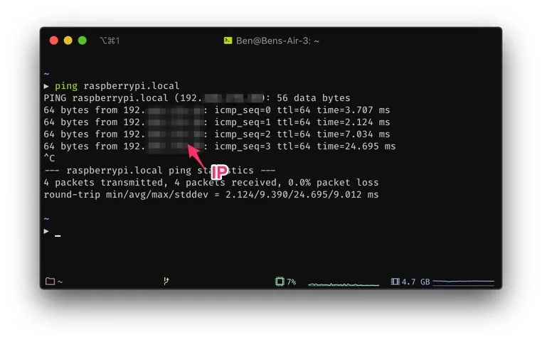Click the round-trip min/avg/max/stddev line

pos(211,195)
